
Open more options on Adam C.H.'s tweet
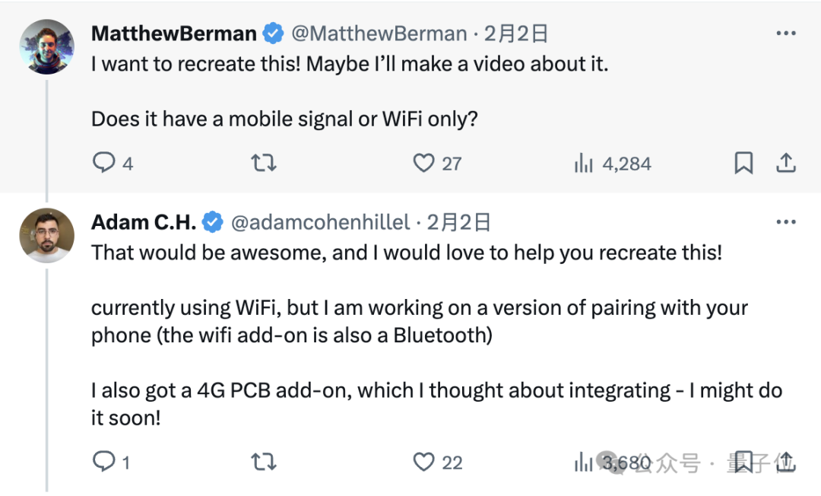tap(785, 222)
